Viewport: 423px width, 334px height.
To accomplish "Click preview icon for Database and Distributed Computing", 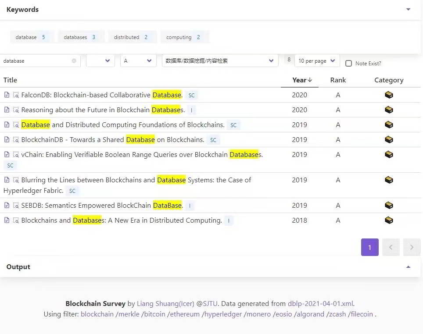I will [16, 124].
